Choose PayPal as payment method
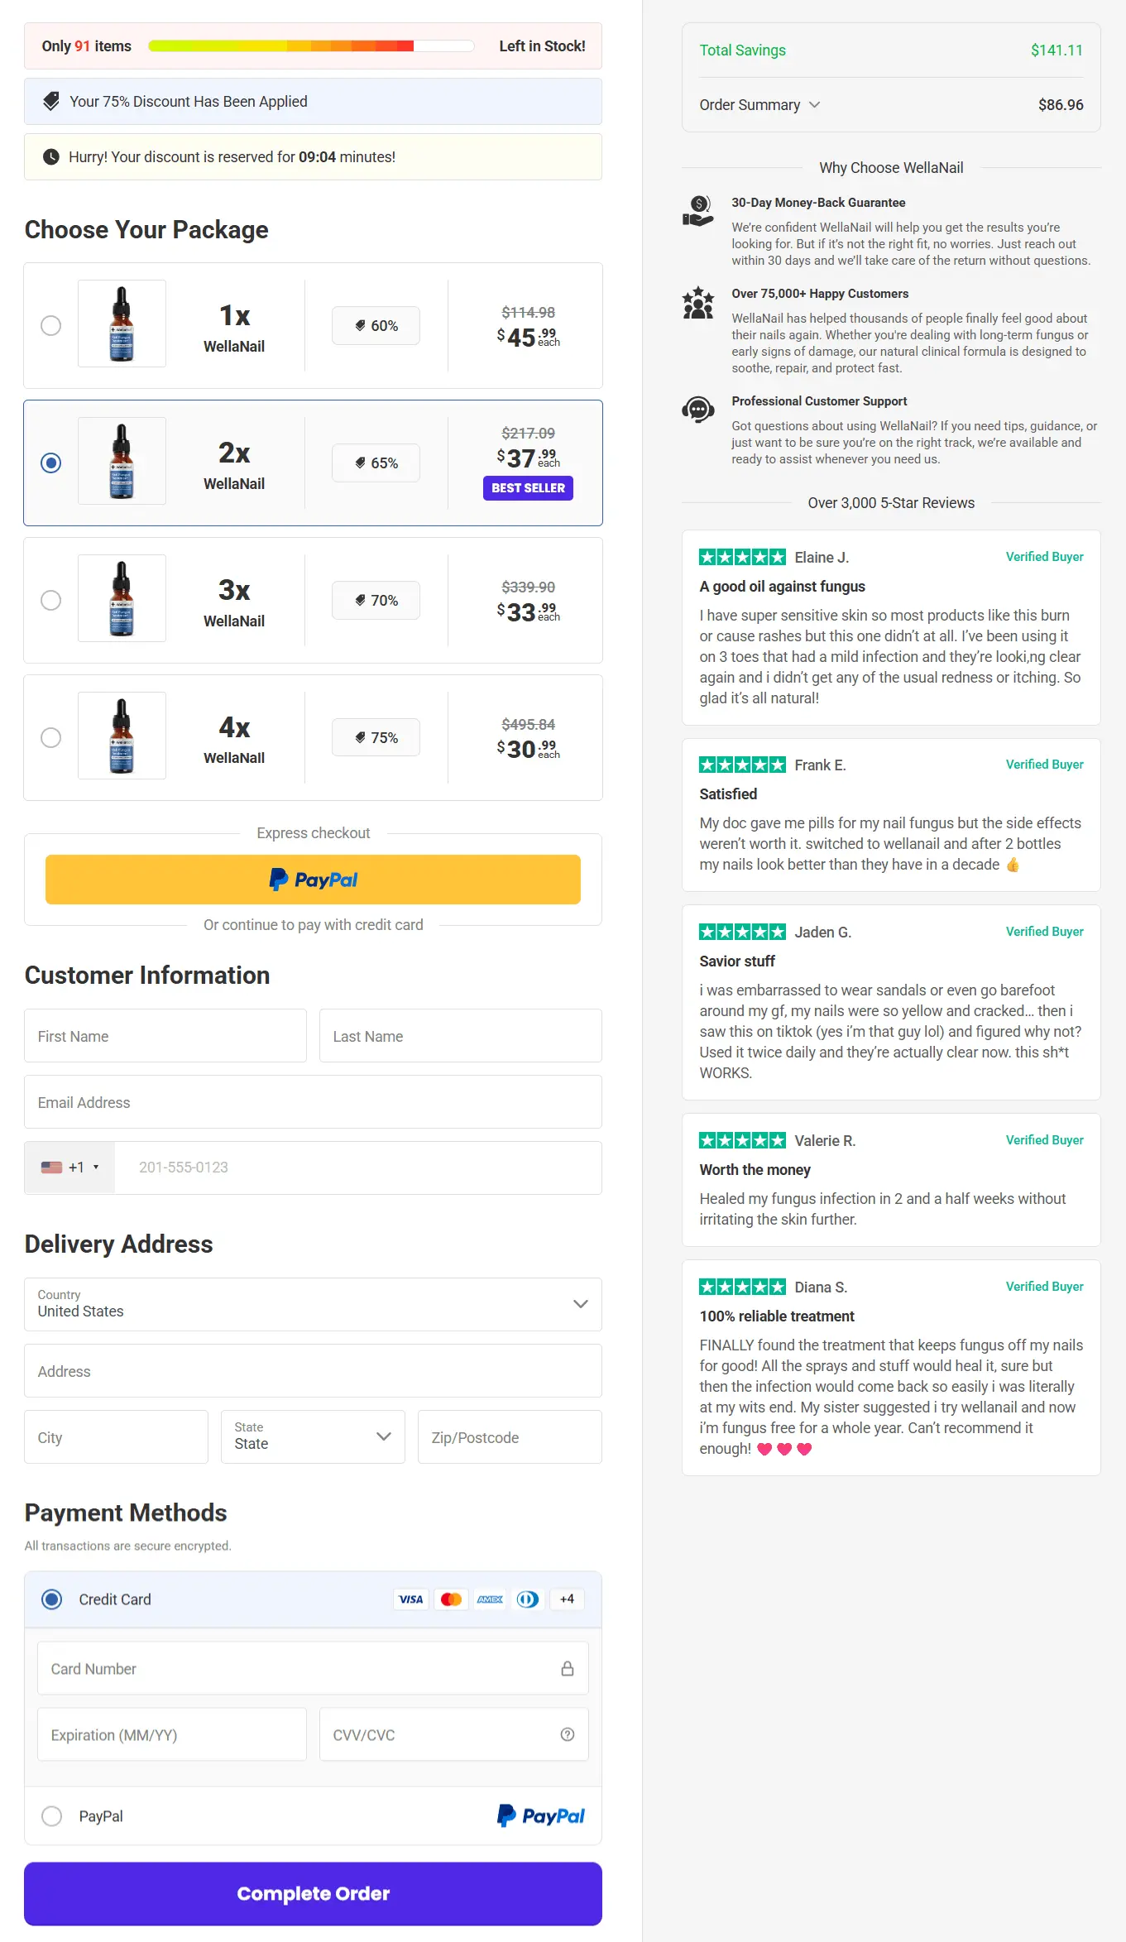 (52, 1816)
